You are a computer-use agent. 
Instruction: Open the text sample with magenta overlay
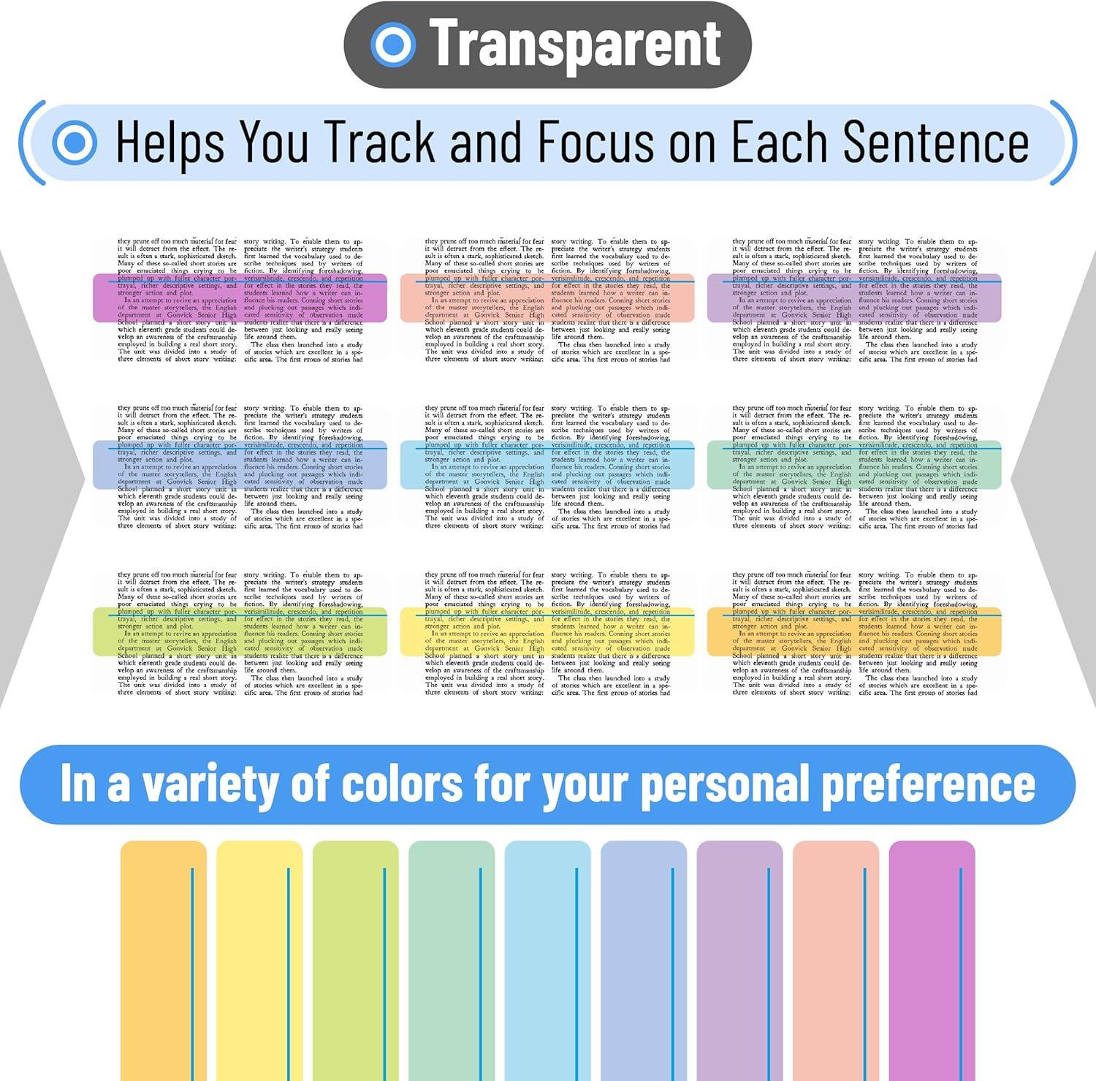240,299
